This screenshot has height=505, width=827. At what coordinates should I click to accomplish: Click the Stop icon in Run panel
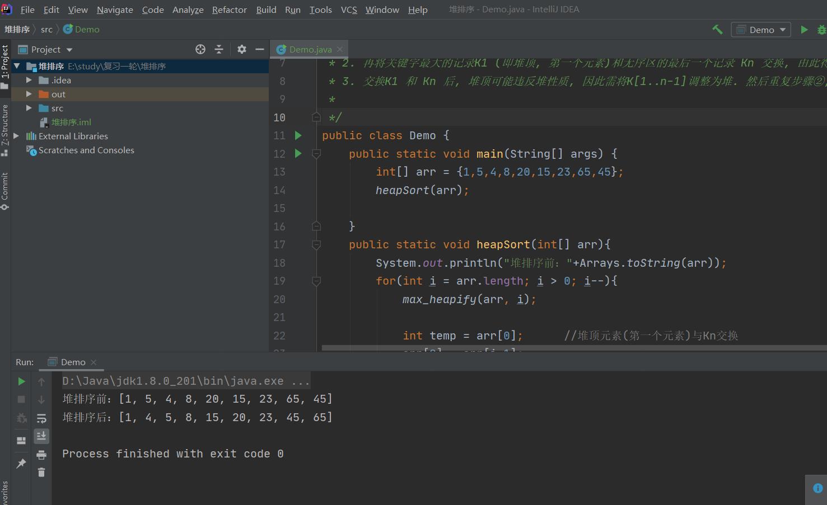click(x=21, y=399)
